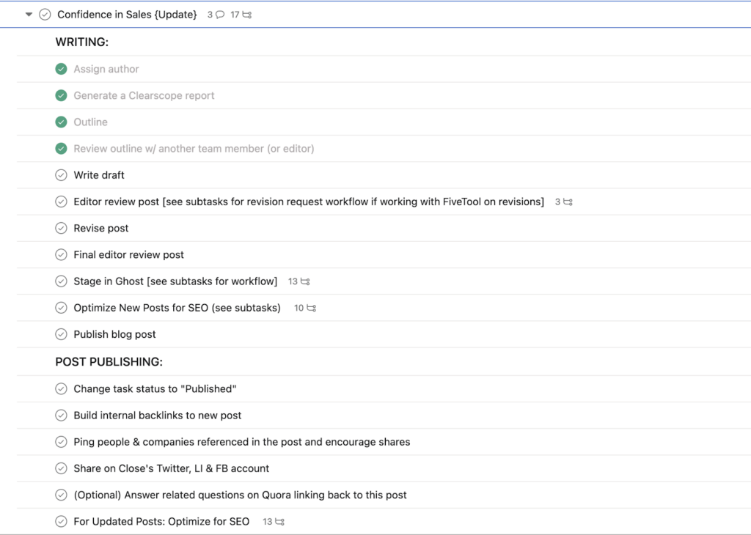Open Build internal backlinks to new post

click(158, 416)
